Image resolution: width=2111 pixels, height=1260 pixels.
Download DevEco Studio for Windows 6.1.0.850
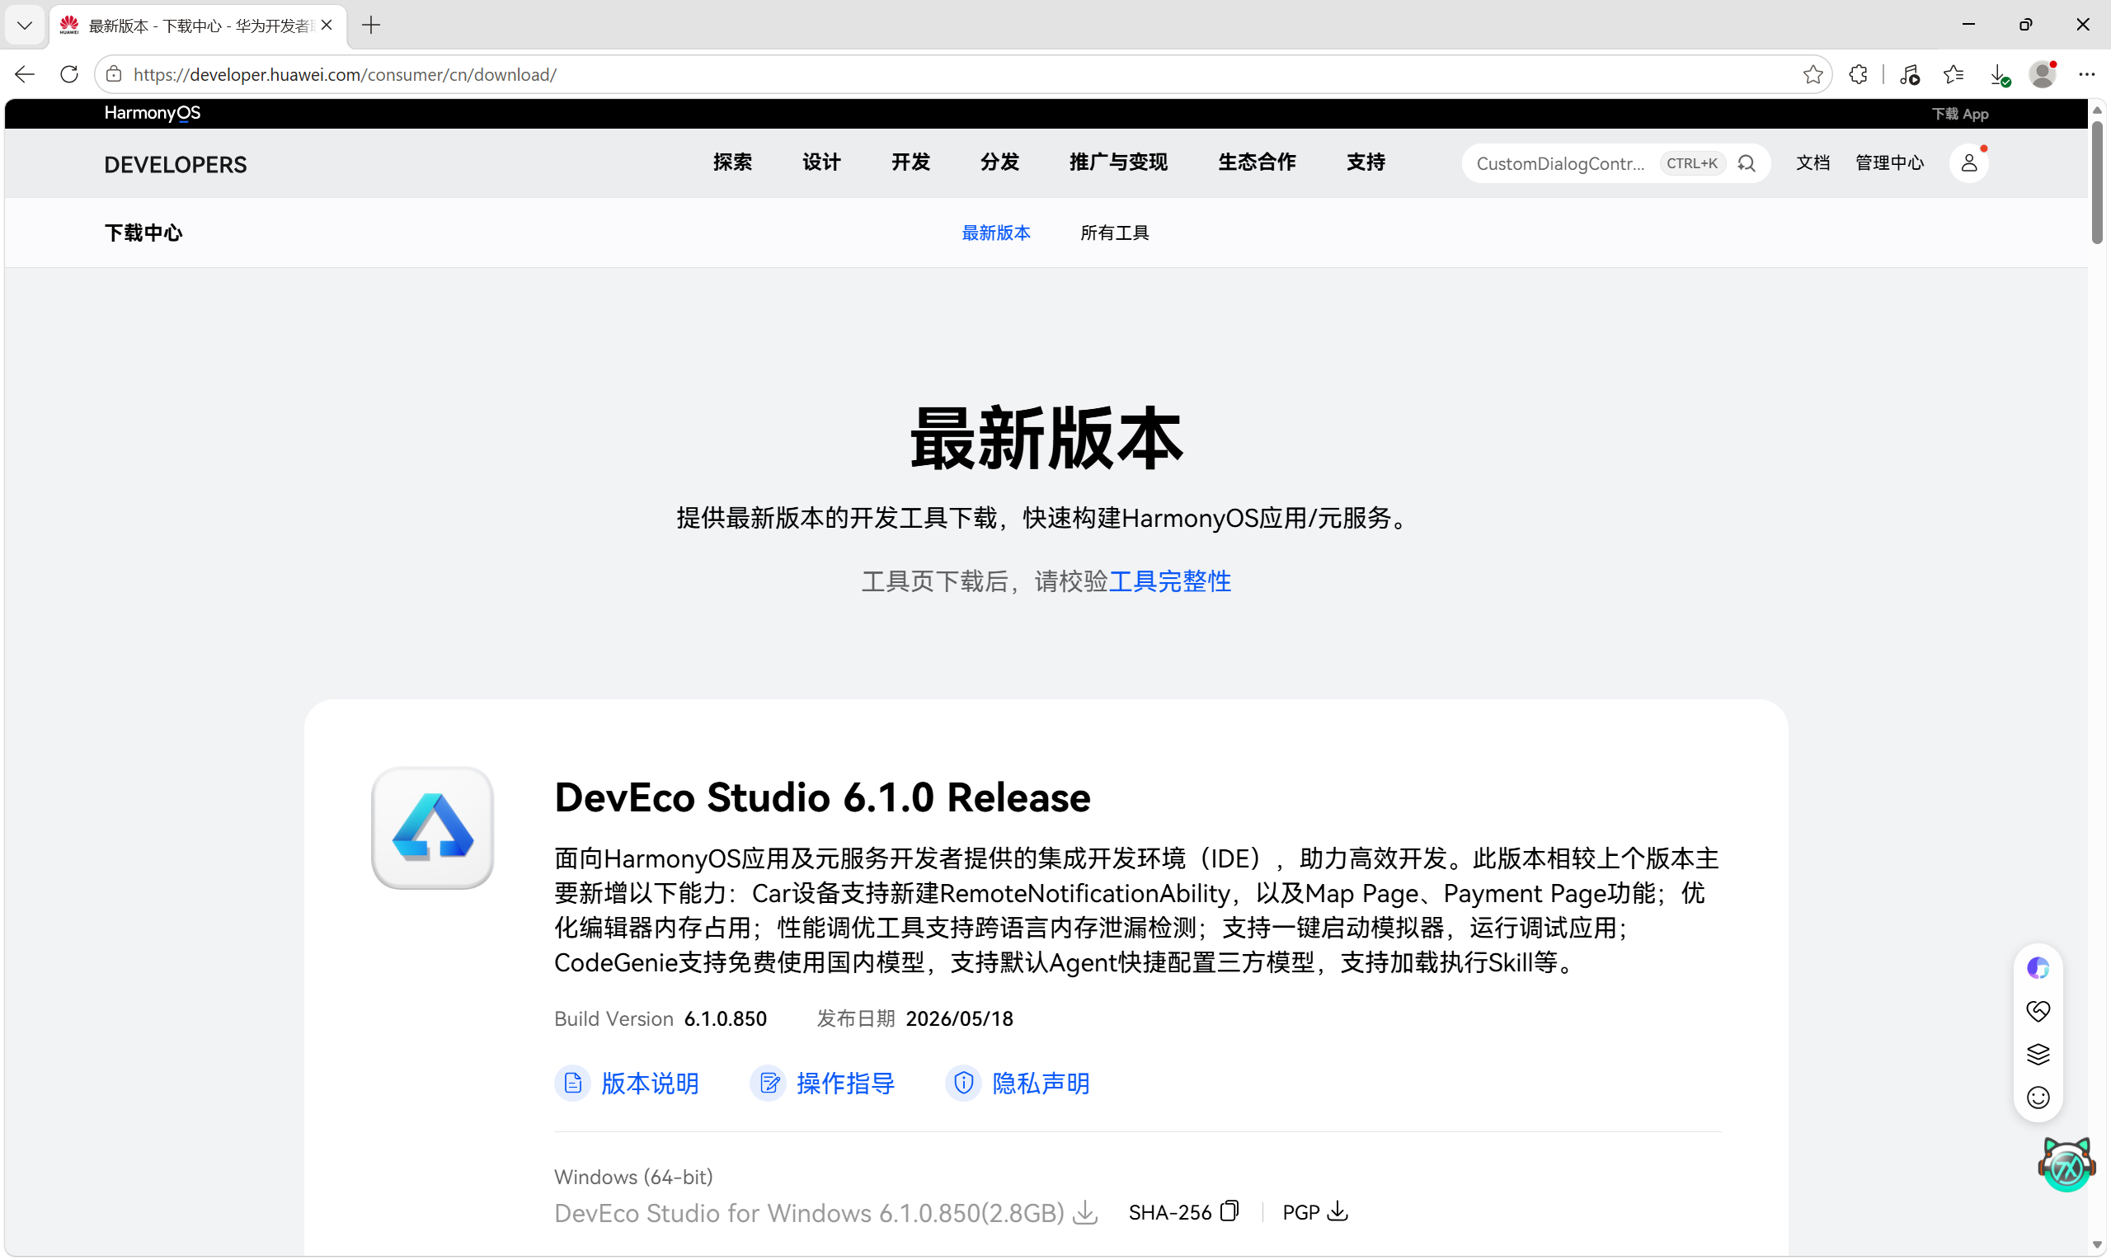[826, 1213]
